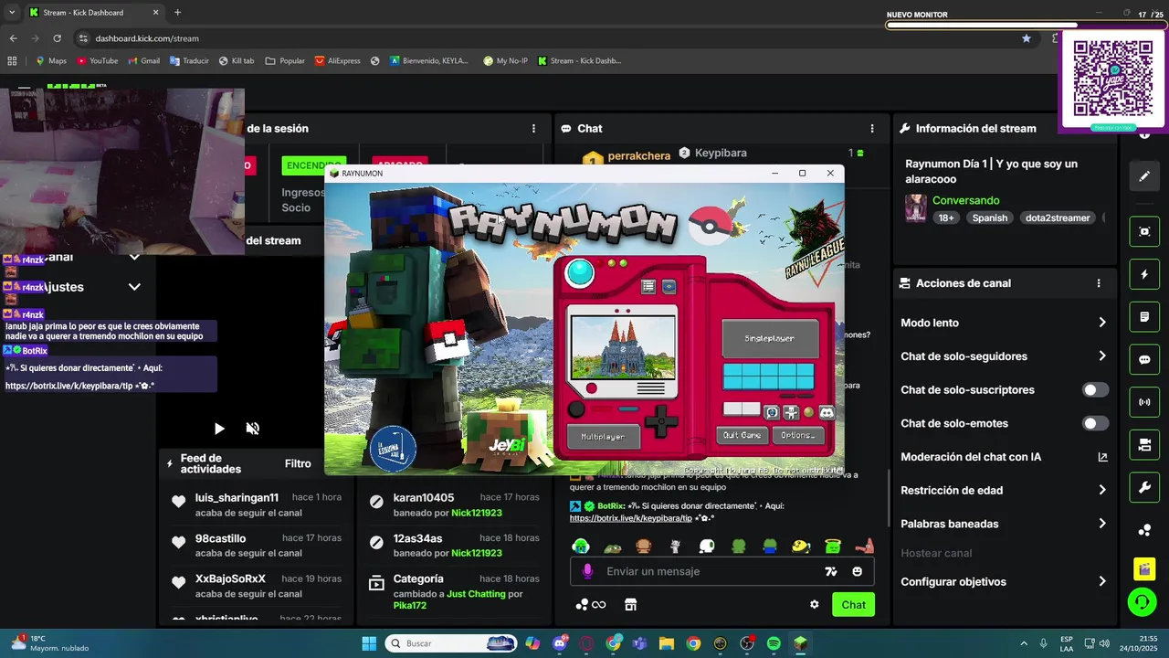Click the browser address bar URL
The height and width of the screenshot is (658, 1169).
point(147,38)
